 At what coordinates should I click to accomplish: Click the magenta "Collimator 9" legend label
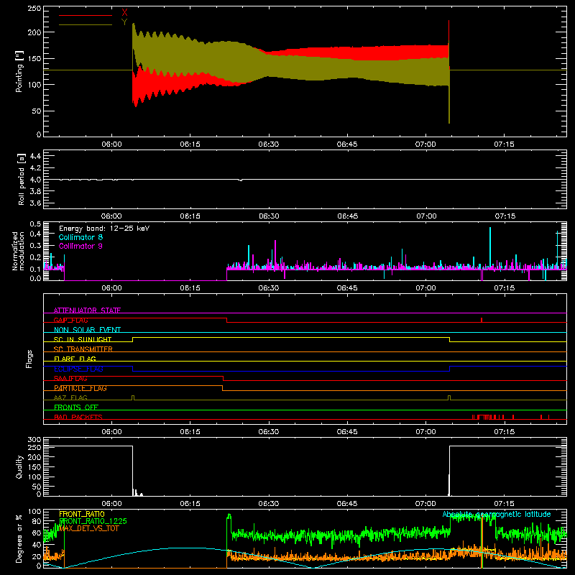click(80, 246)
